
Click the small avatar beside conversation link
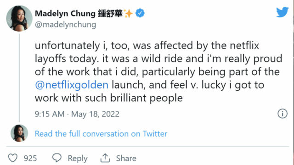click(x=19, y=133)
